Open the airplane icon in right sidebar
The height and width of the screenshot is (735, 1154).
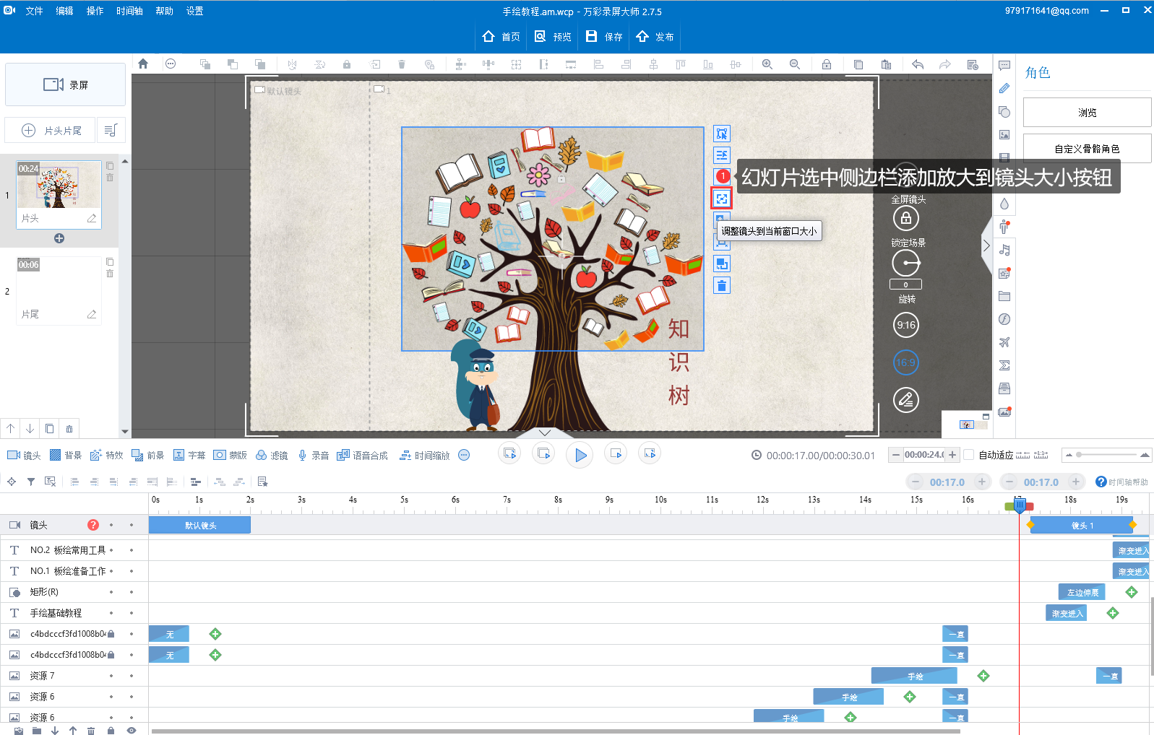point(1004,342)
